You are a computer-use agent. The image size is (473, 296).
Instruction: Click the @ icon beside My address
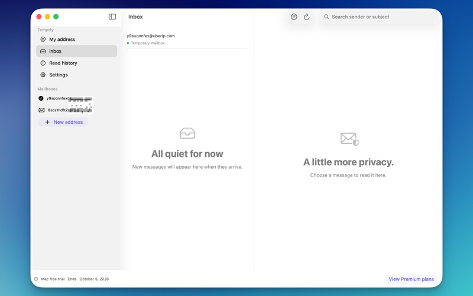43,39
